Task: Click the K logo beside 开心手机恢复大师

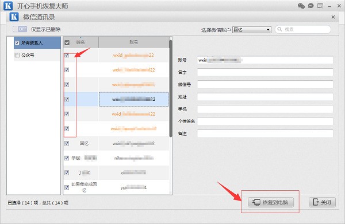Action: [x=8, y=6]
